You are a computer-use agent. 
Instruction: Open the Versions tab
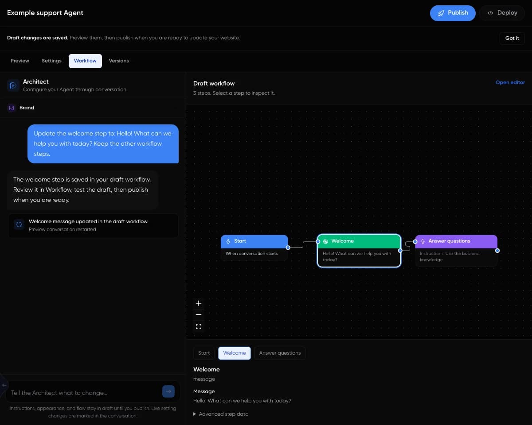119,61
